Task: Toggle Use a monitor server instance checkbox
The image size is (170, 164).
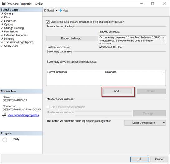Action: click(48, 107)
